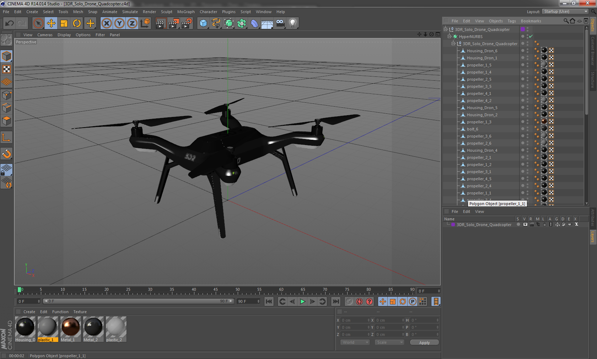Switch to Texture mode checker icon
Image resolution: width=597 pixels, height=359 pixels.
click(7, 69)
